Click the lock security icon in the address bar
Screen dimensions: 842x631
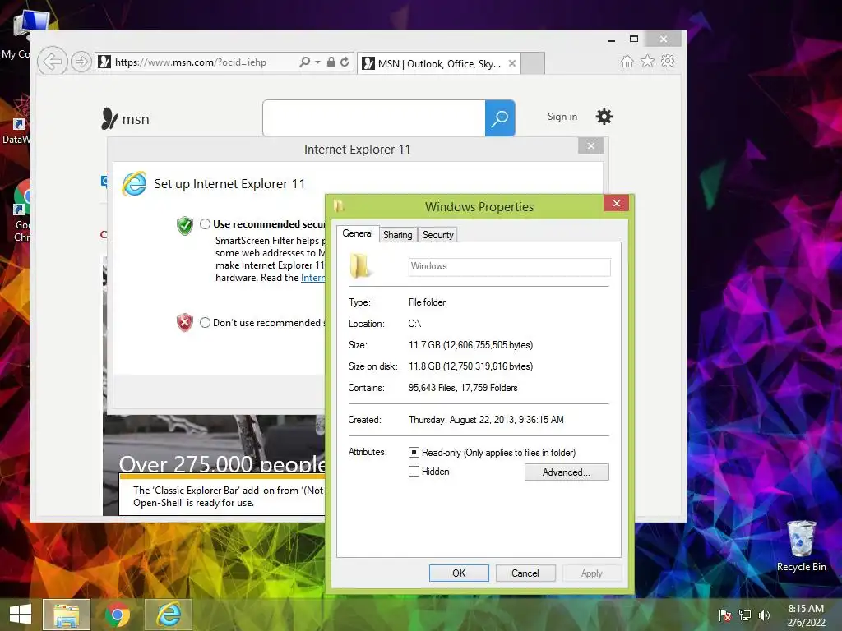[x=331, y=62]
